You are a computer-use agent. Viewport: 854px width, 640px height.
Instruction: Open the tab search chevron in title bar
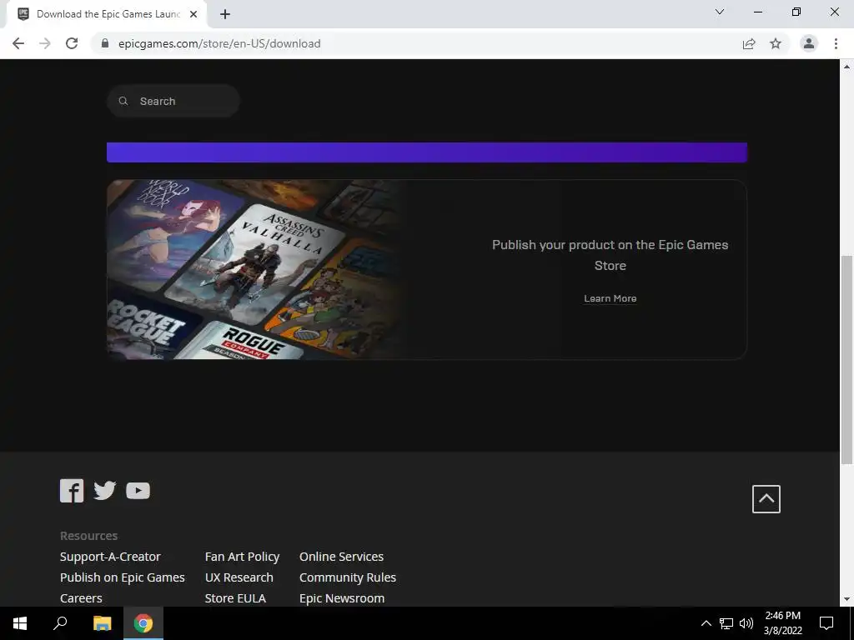720,12
